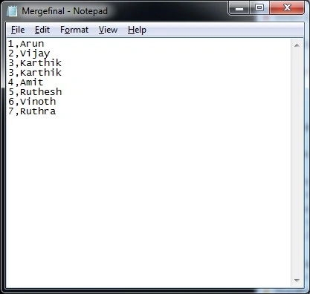310x294 pixels.
Task: Open the File menu
Action: (x=18, y=30)
